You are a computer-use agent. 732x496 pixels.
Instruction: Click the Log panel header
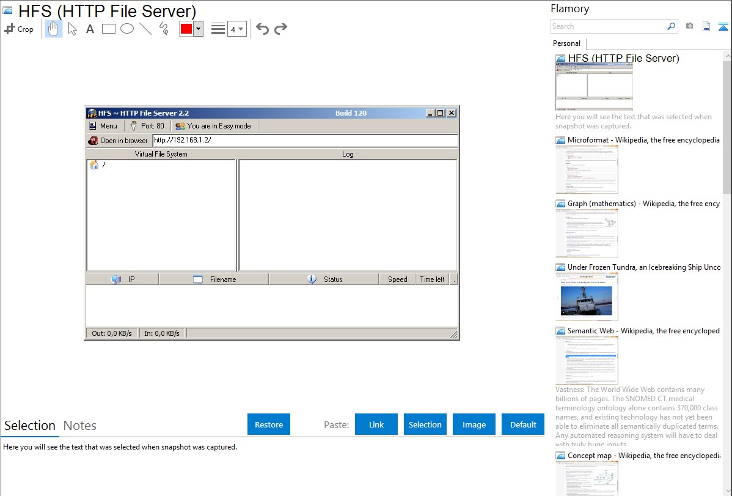pyautogui.click(x=348, y=154)
